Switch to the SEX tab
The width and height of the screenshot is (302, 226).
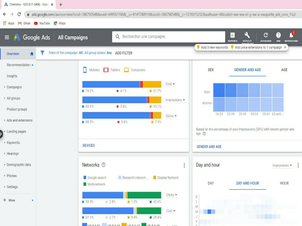pyautogui.click(x=211, y=70)
